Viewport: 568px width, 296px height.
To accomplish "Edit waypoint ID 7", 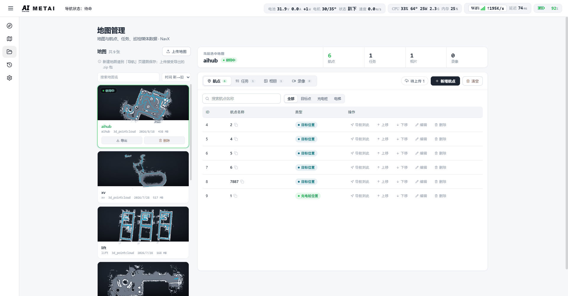I will pos(421,168).
